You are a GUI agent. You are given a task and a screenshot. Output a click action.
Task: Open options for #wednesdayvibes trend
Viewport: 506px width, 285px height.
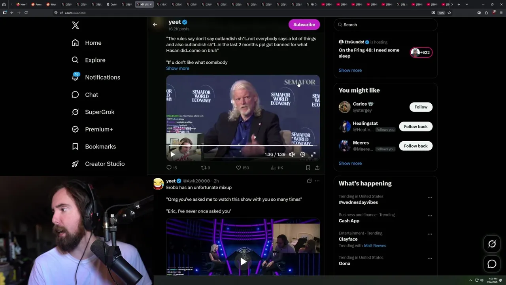pos(430,197)
